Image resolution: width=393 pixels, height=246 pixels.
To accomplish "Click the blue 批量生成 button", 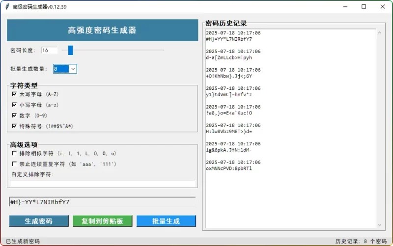I will click(x=166, y=221).
